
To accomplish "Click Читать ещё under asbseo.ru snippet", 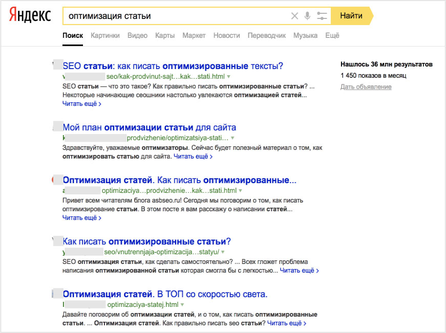I will (x=82, y=217).
